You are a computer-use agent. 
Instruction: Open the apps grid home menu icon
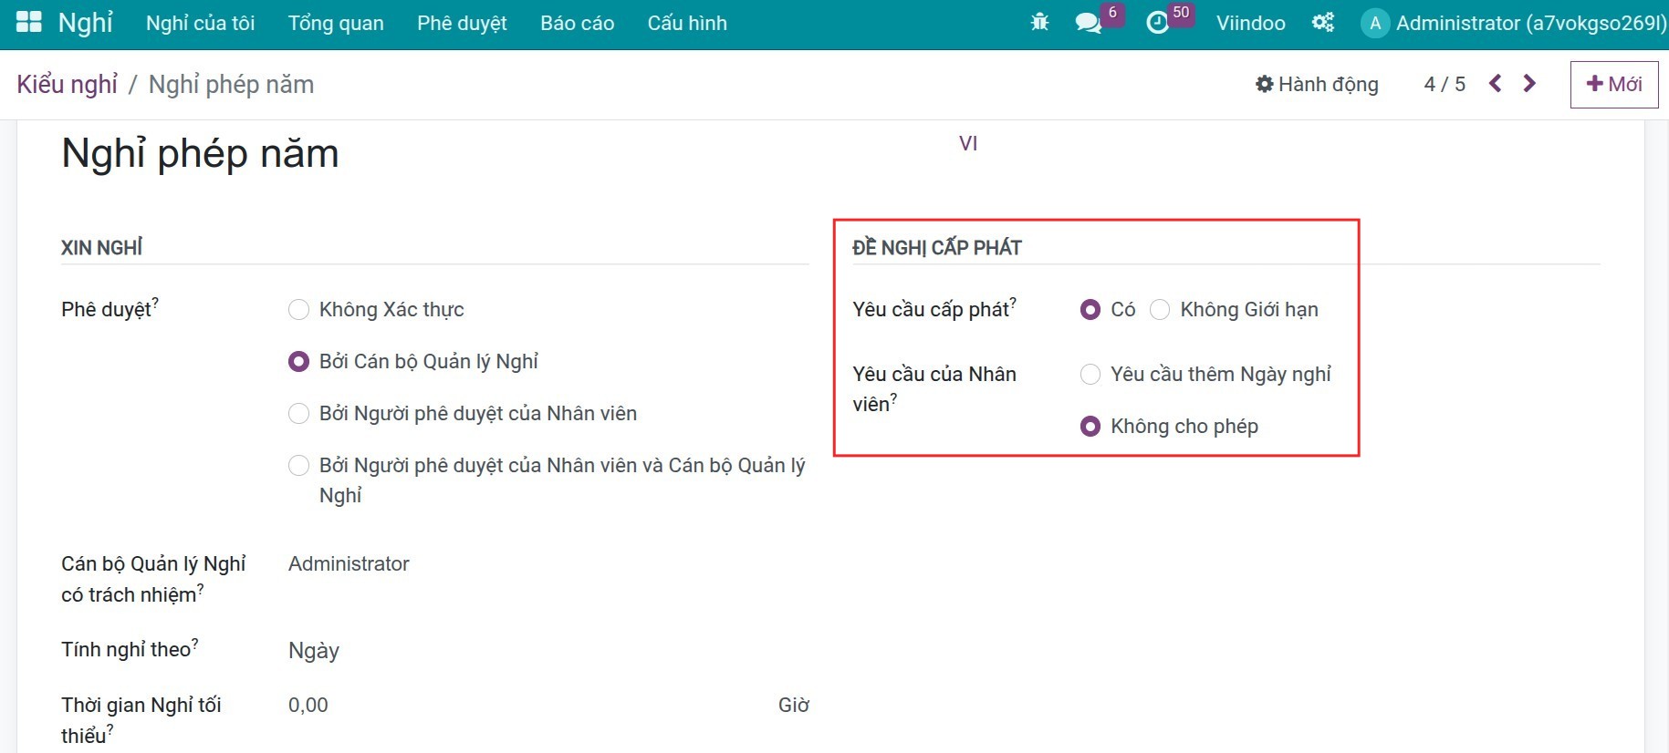29,23
